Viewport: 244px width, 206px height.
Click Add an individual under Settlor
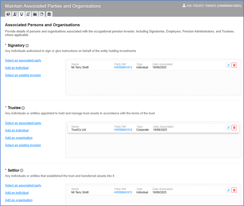[17, 193]
